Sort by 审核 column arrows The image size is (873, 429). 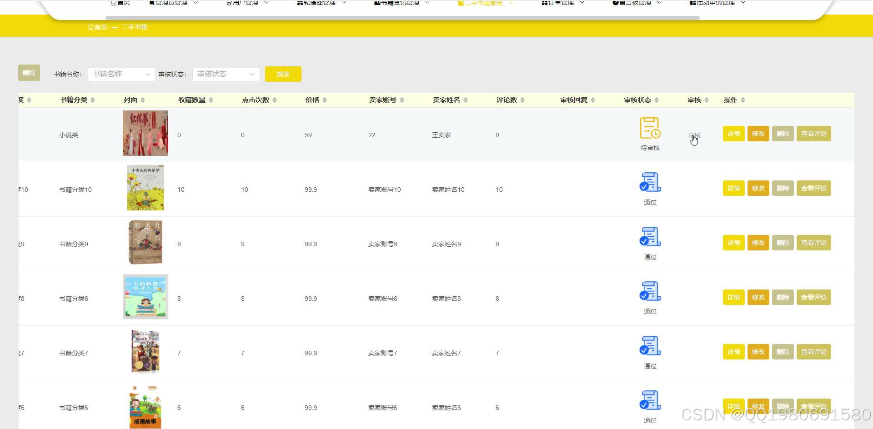[707, 100]
